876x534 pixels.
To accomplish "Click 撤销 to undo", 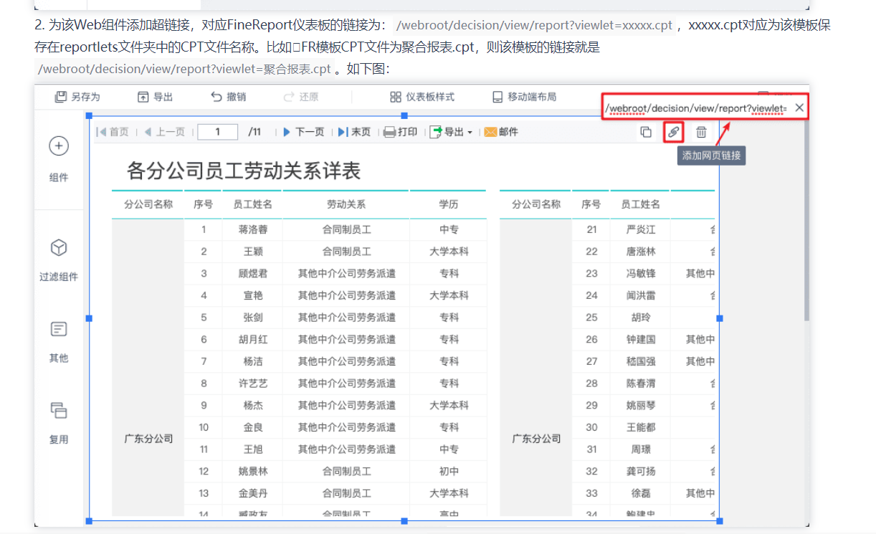I will (229, 97).
